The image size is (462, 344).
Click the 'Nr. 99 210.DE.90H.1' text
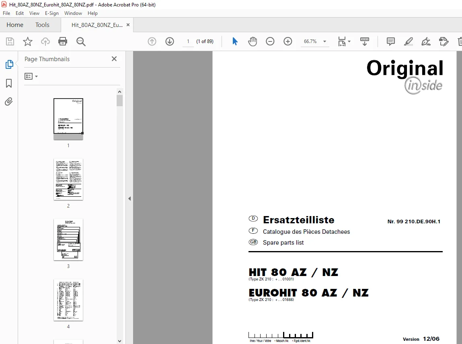pos(414,222)
